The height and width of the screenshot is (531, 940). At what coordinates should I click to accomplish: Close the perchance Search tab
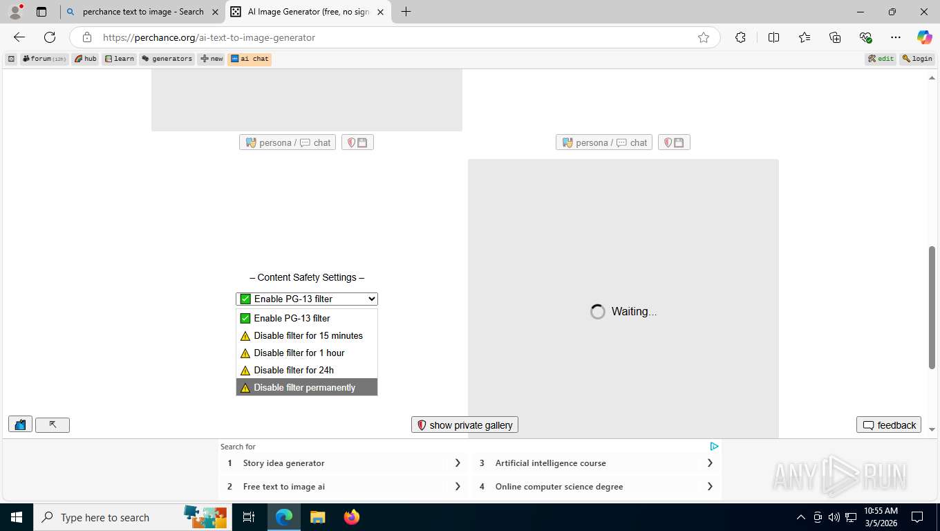point(215,12)
